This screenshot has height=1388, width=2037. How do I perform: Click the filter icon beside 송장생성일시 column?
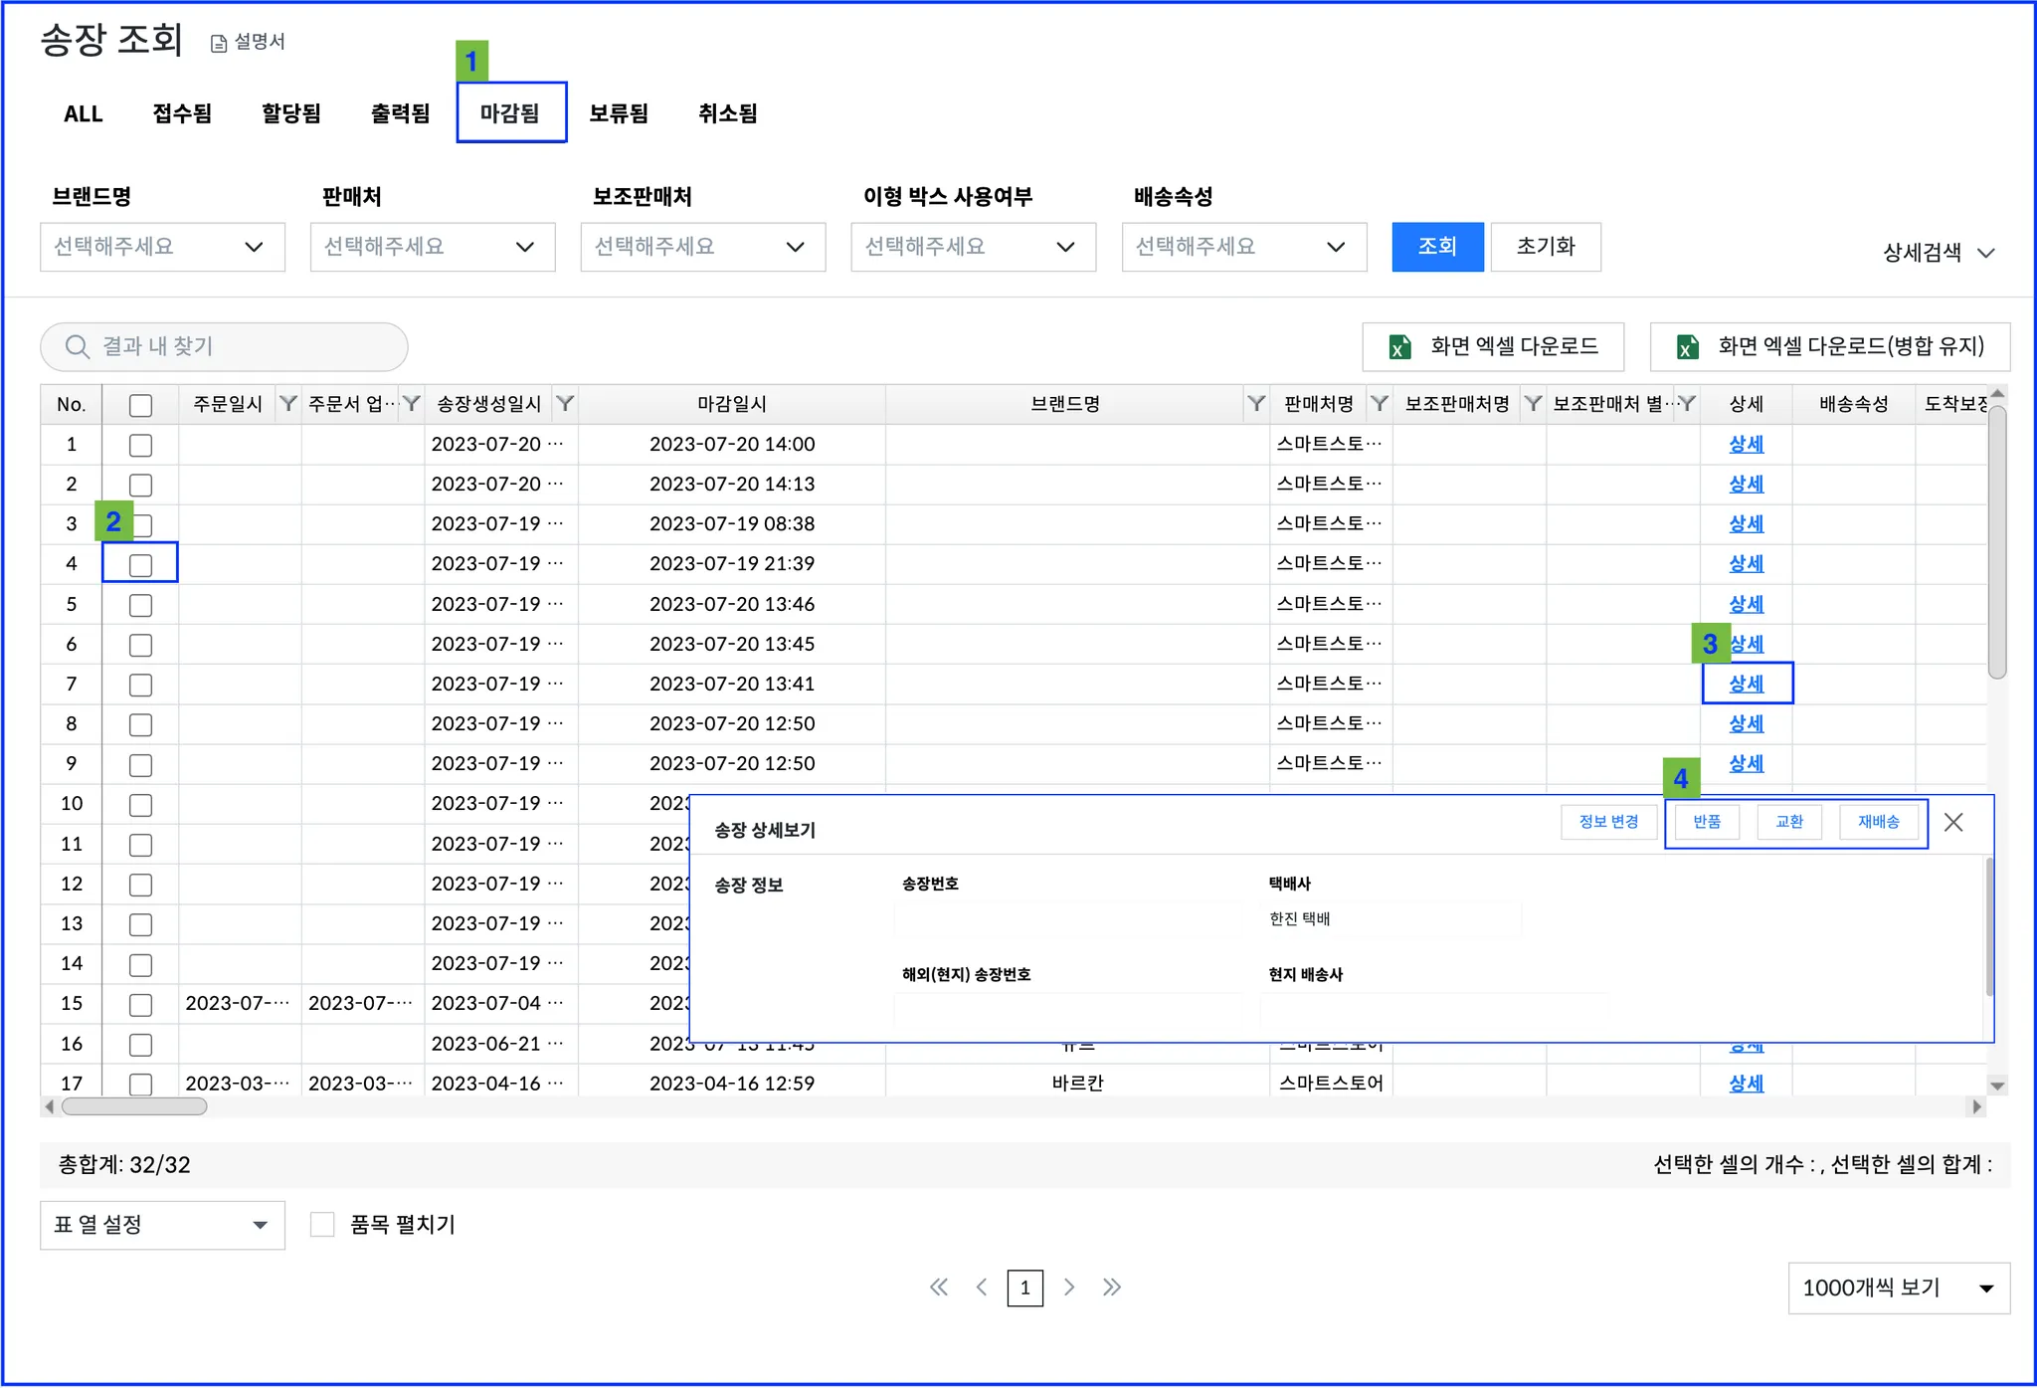pyautogui.click(x=565, y=403)
